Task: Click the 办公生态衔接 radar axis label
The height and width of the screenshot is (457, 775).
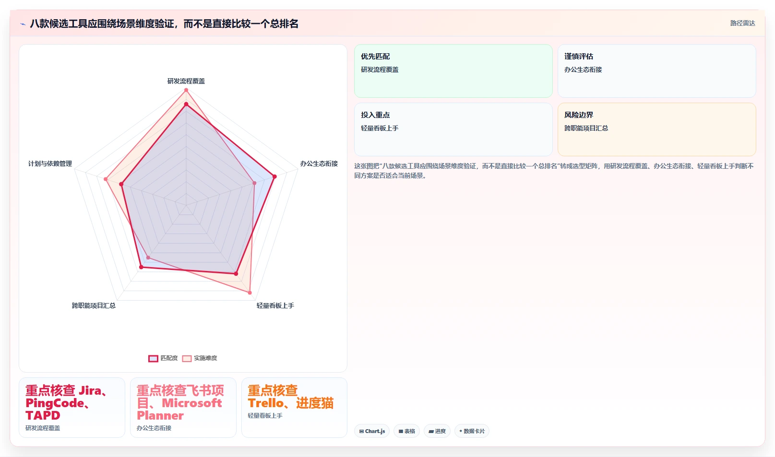Action: pos(319,164)
